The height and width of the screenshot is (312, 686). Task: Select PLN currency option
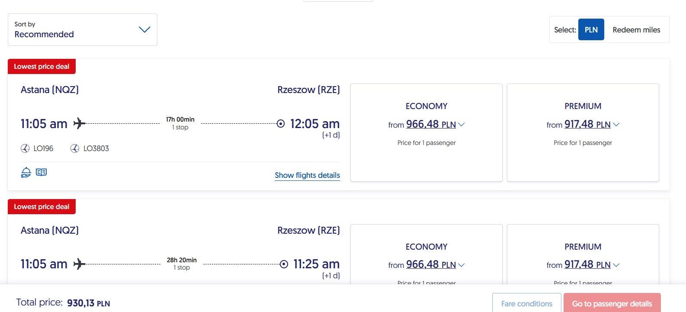tap(591, 29)
